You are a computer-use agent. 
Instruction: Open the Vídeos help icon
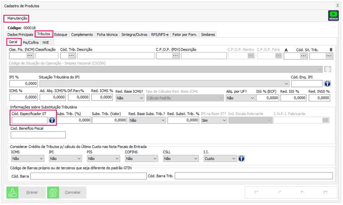coord(333,15)
